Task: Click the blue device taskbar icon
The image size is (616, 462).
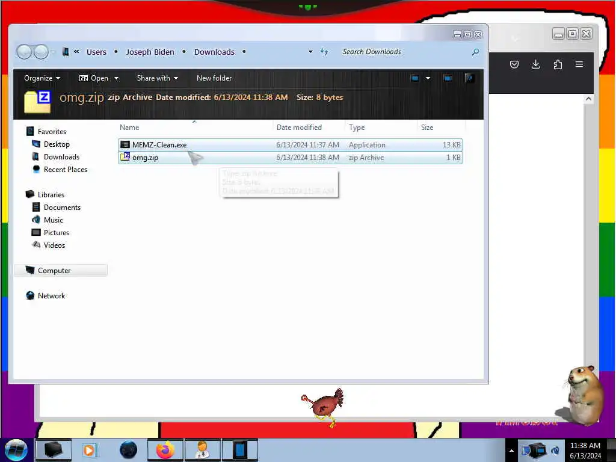Action: [x=239, y=450]
